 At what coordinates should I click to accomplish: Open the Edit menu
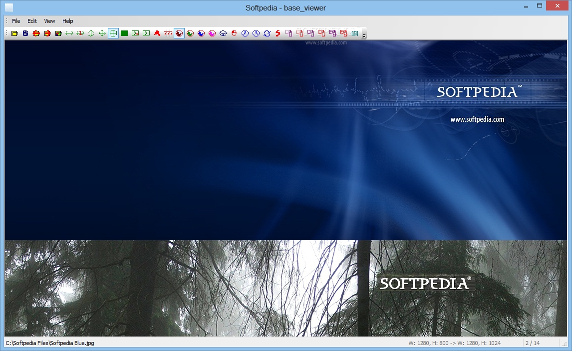(32, 21)
